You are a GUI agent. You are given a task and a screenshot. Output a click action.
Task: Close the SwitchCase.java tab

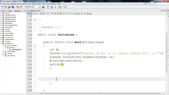43,11
